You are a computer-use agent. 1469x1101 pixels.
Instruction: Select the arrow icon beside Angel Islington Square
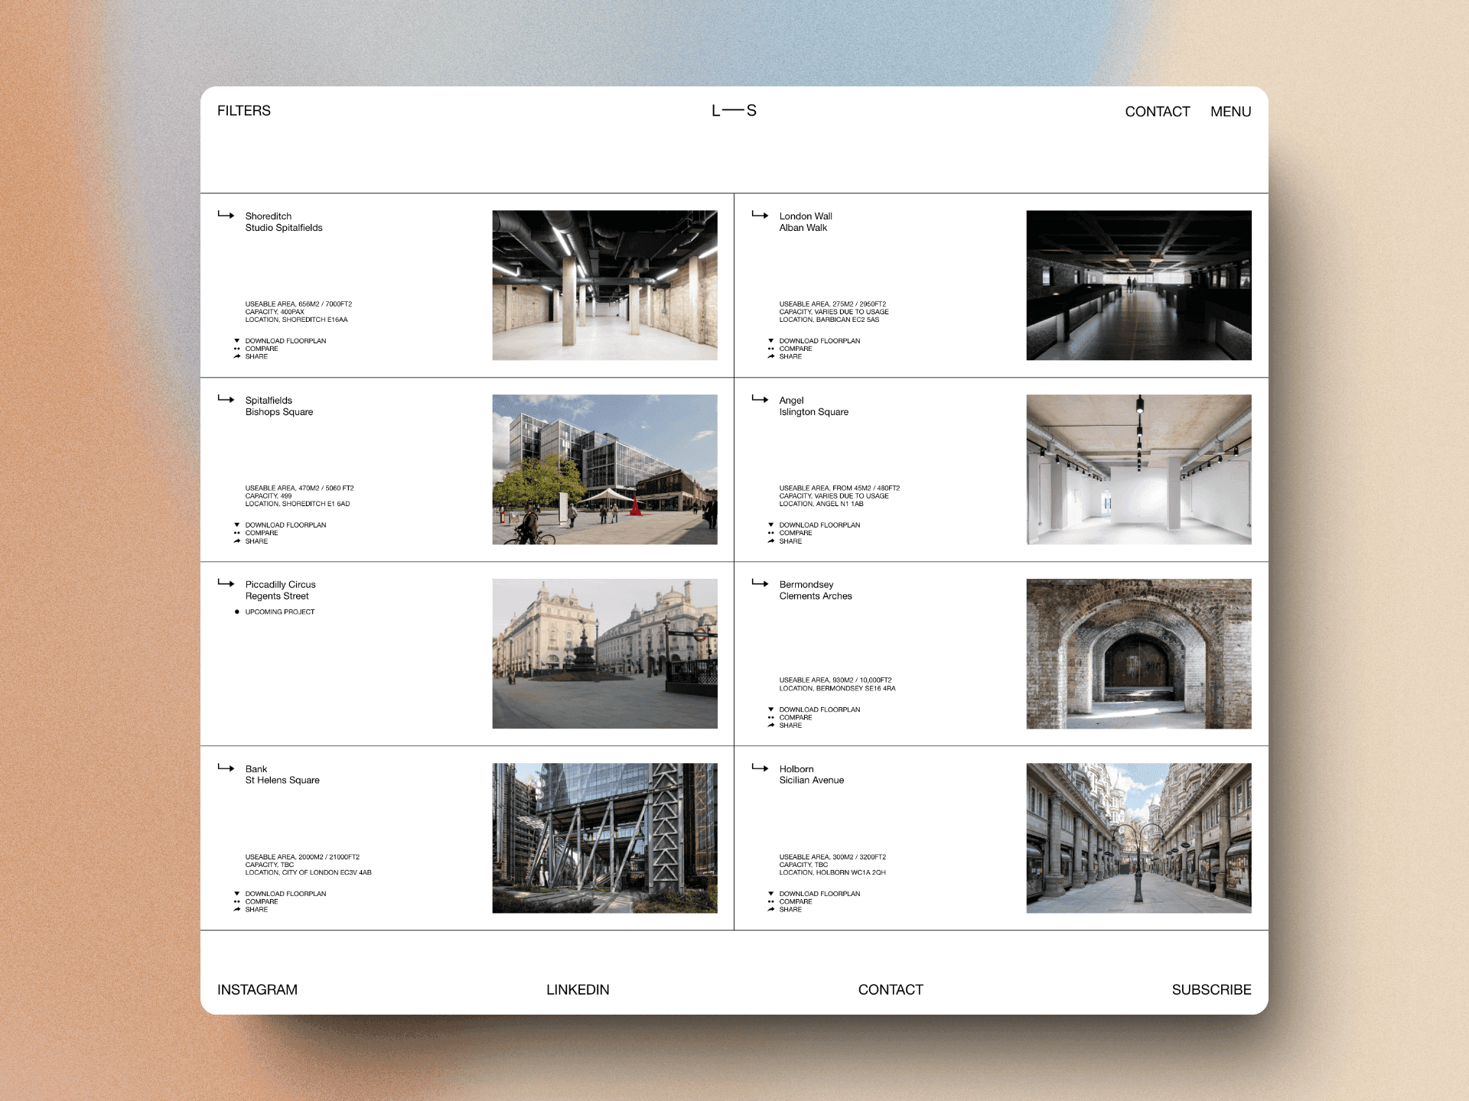[760, 400]
